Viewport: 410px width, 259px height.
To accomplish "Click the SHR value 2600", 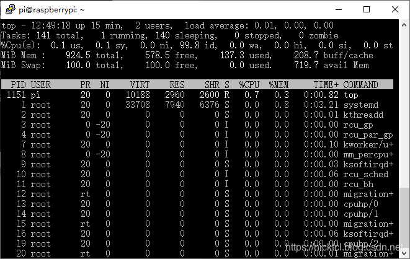I will pos(210,95).
